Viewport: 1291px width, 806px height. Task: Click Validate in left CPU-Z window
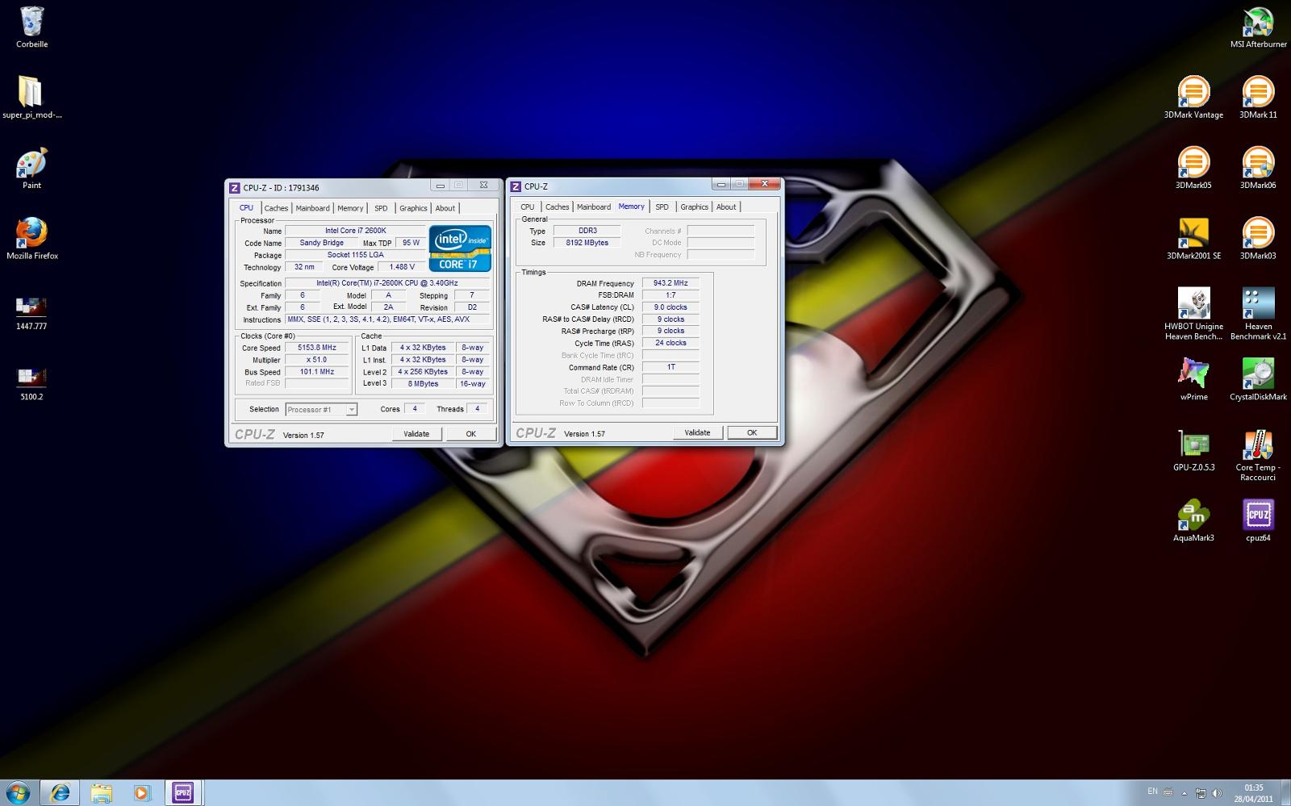pyautogui.click(x=416, y=434)
